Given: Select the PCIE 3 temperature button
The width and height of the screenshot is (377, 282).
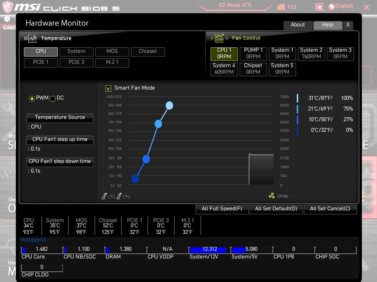Looking at the screenshot, I should 77,63.
